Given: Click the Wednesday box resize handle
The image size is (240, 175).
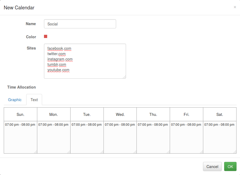Looking at the screenshot, I should tap(135, 152).
